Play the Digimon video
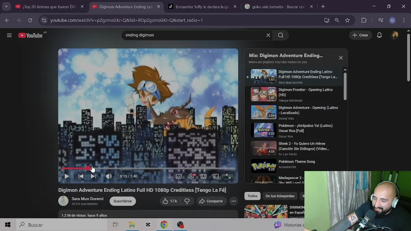411x231 pixels. [x=67, y=176]
